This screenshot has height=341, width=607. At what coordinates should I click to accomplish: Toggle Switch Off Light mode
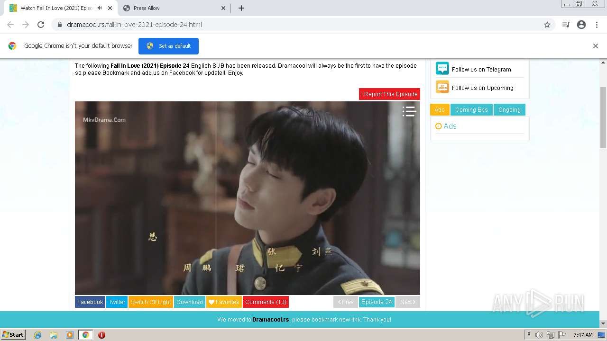(x=151, y=302)
